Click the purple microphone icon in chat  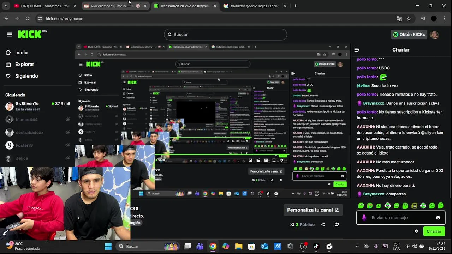[364, 218]
